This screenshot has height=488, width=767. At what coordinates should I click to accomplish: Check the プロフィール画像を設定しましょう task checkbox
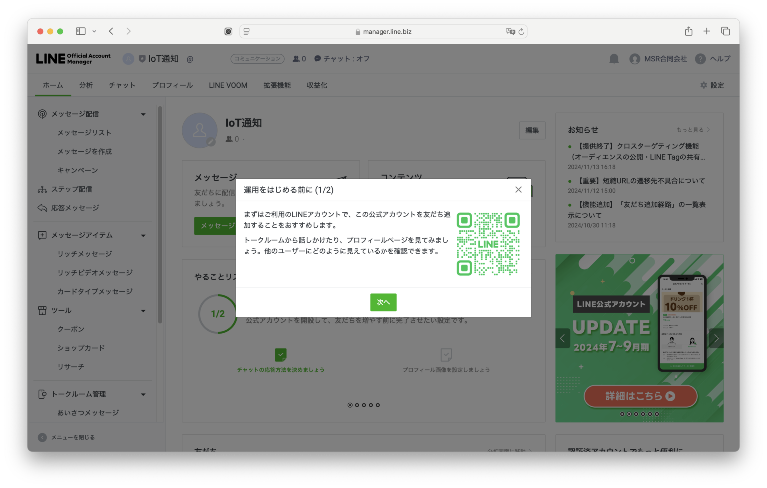[x=445, y=356]
